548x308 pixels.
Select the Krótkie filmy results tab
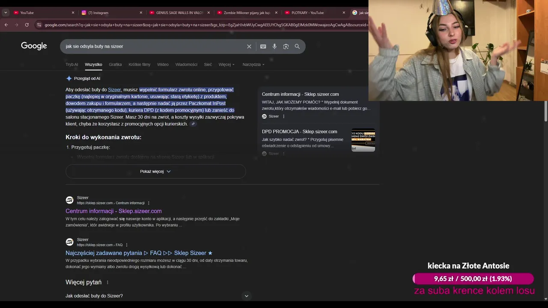(140, 65)
